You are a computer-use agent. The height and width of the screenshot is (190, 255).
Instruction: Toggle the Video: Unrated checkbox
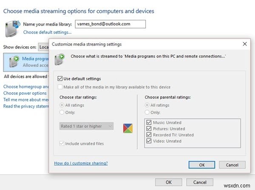click(148, 141)
